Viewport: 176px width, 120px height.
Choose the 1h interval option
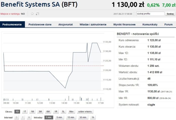[93, 117]
